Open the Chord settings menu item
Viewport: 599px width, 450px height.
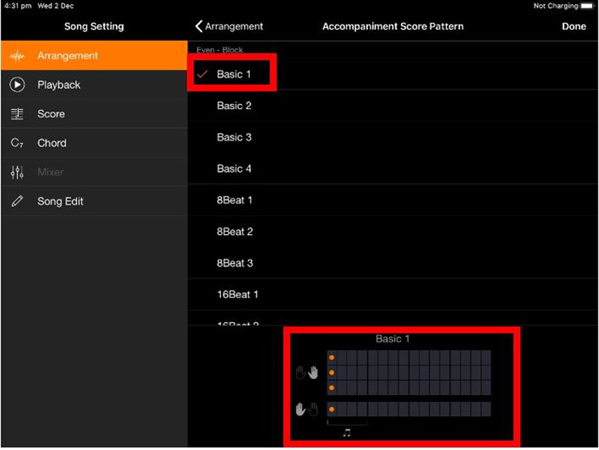pyautogui.click(x=52, y=143)
